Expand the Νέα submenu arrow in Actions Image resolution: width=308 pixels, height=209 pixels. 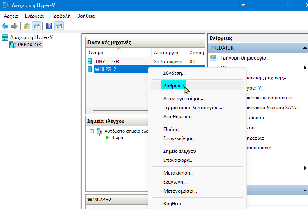tap(305, 68)
